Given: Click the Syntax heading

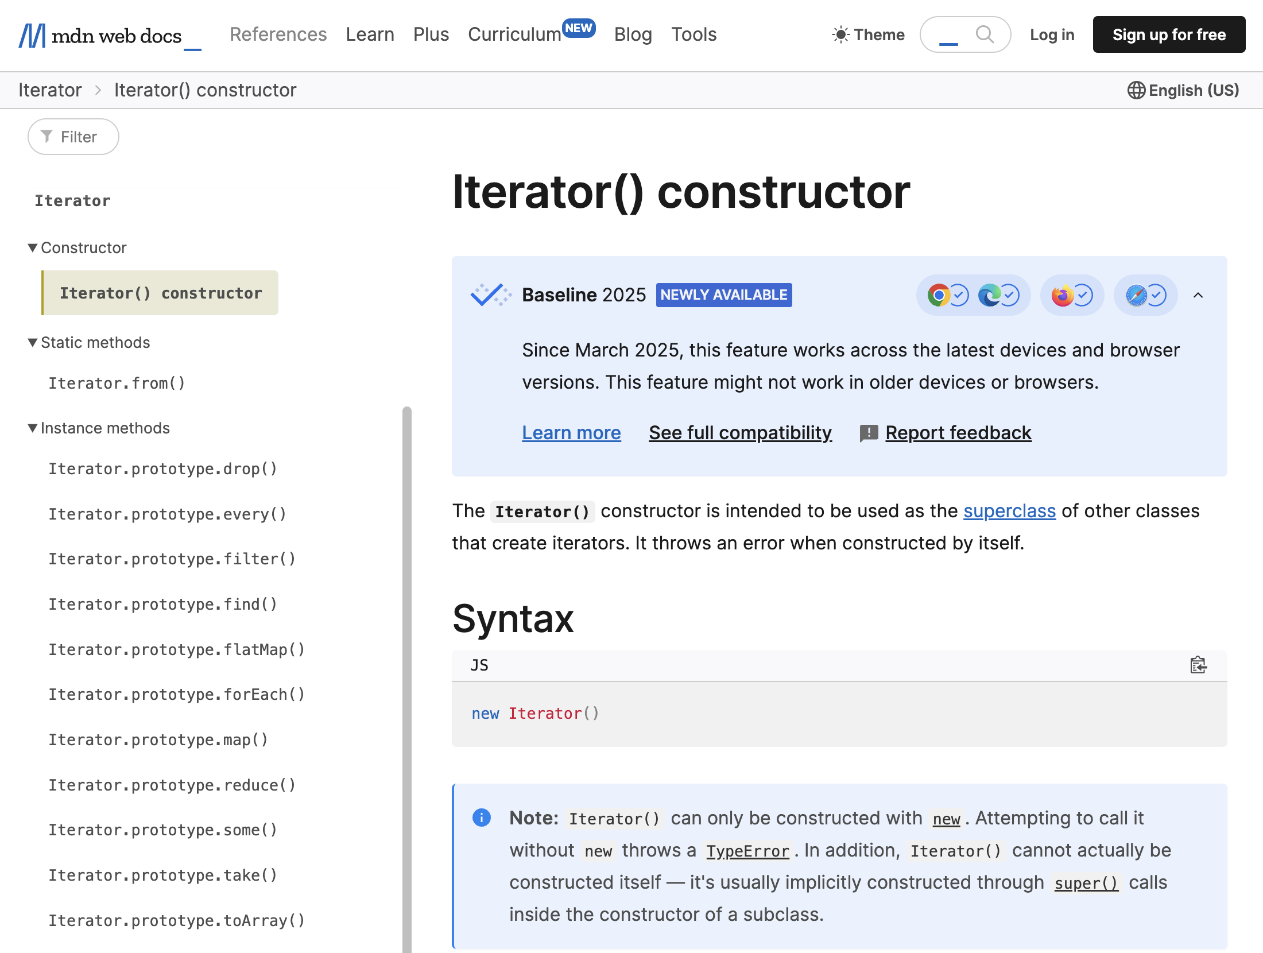Looking at the screenshot, I should (x=513, y=619).
